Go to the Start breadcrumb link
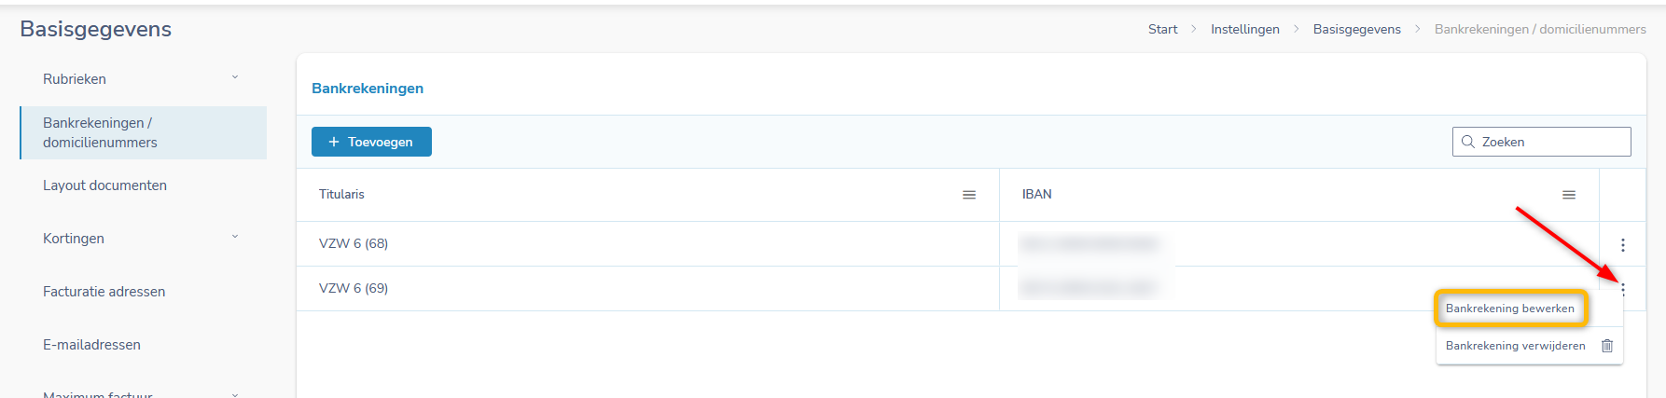1666x398 pixels. pyautogui.click(x=1162, y=29)
